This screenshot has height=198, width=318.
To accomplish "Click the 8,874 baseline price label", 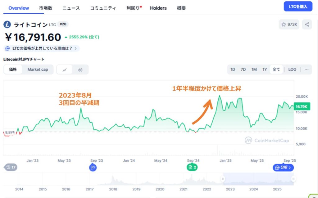I will (10, 132).
